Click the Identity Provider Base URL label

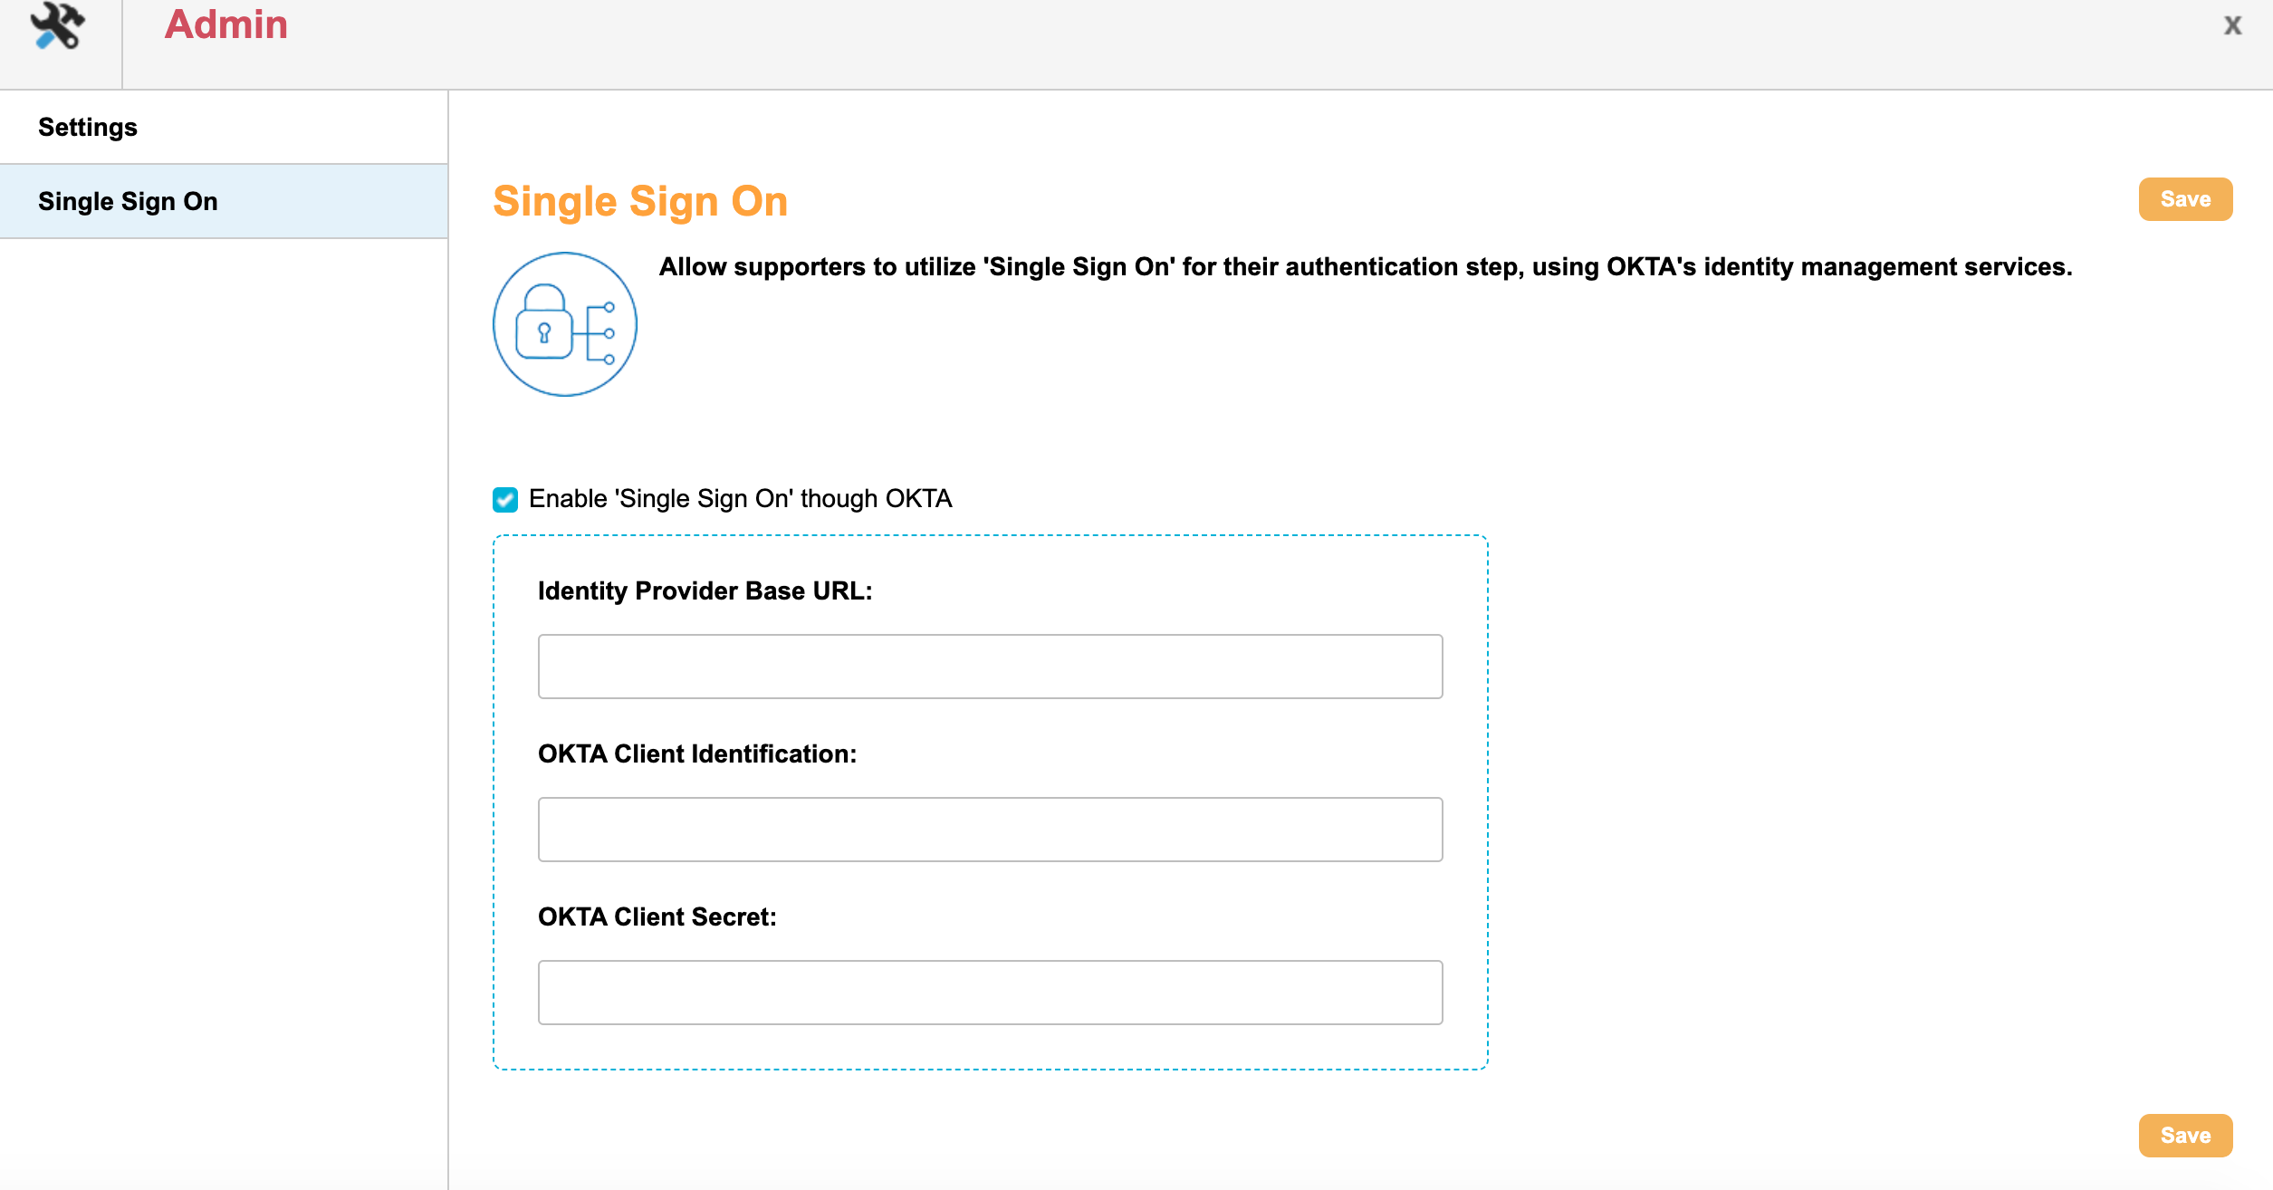[705, 591]
